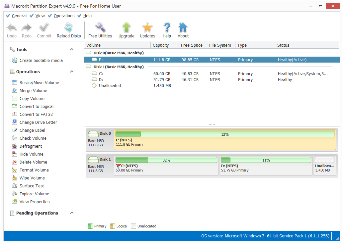Collapse the Tools section chevron
The height and width of the screenshot is (244, 343).
[72, 49]
